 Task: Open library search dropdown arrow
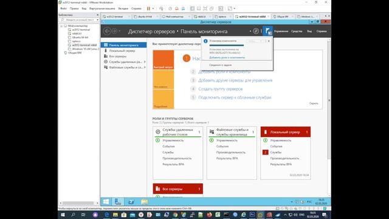pyautogui.click(x=97, y=19)
